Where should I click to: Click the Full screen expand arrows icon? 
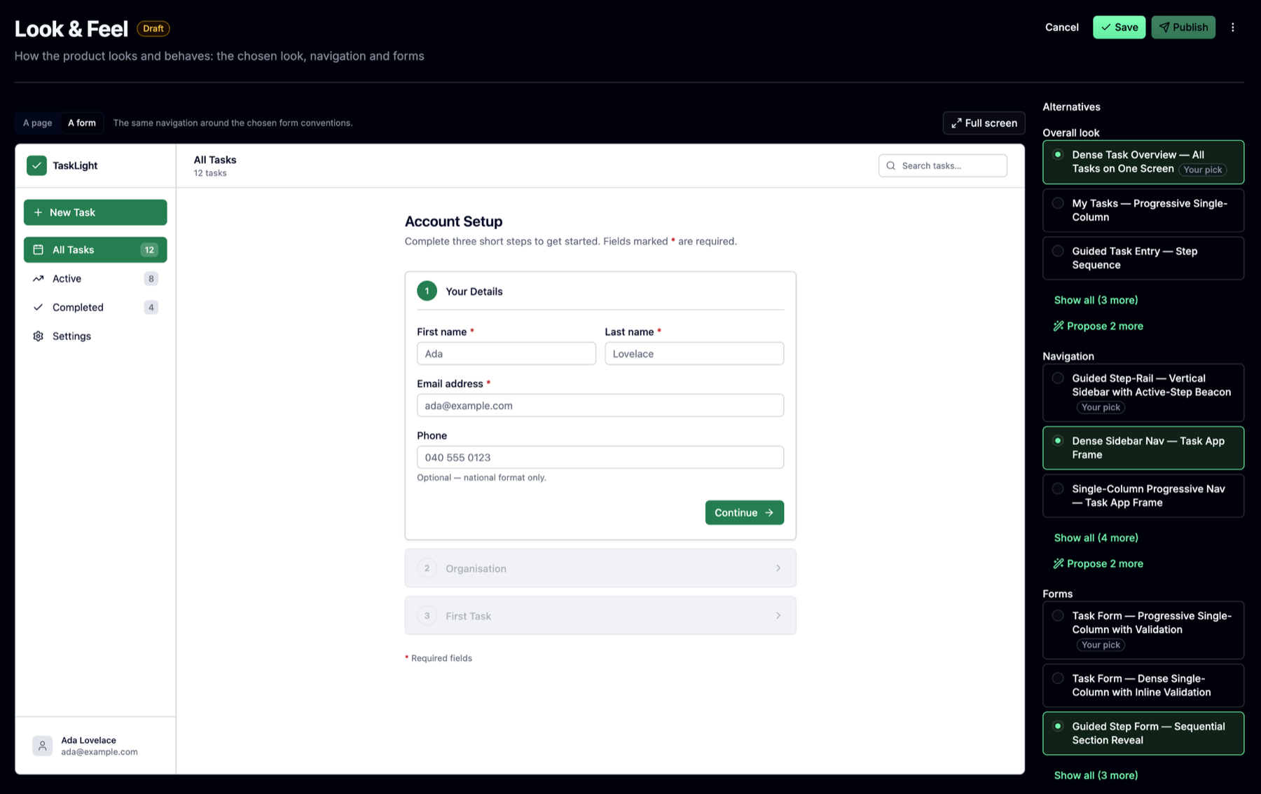click(956, 123)
